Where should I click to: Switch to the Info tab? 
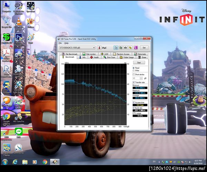[x=82, y=57]
